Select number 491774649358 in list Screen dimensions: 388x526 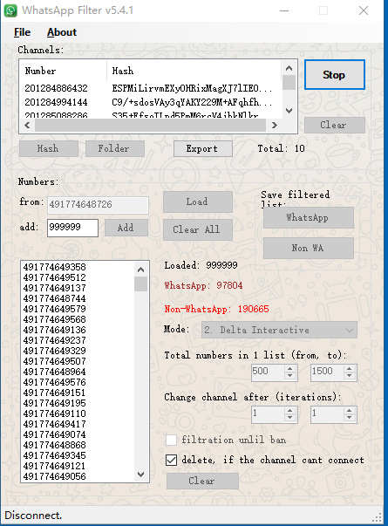54,267
